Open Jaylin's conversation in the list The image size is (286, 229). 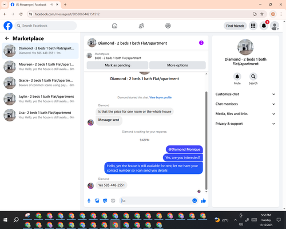click(40, 99)
